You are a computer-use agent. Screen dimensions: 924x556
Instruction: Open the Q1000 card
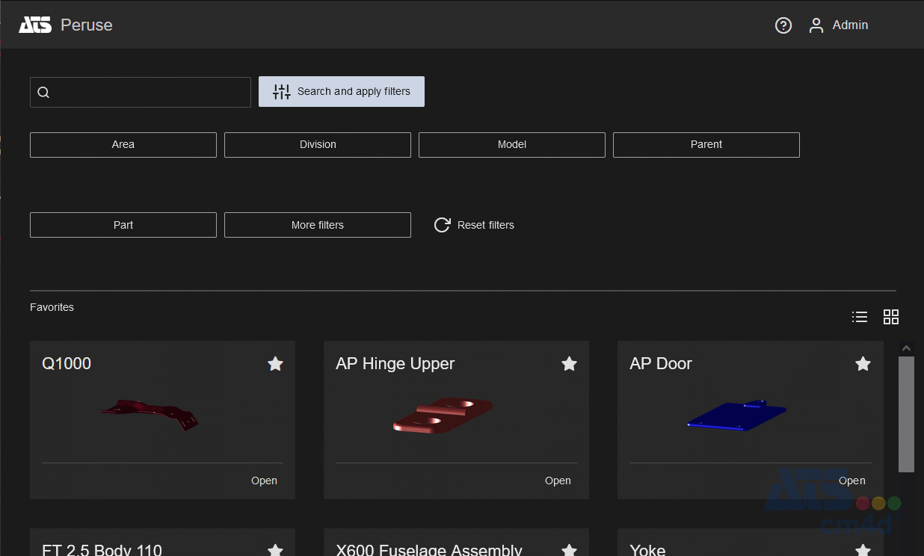coord(264,481)
